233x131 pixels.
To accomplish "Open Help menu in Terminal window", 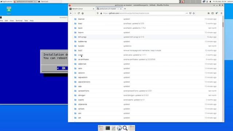I will pos(32,21).
